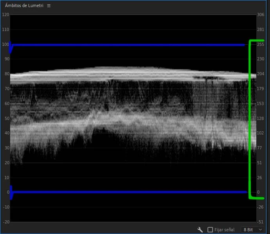Click the 128 value on right scale

260,118
